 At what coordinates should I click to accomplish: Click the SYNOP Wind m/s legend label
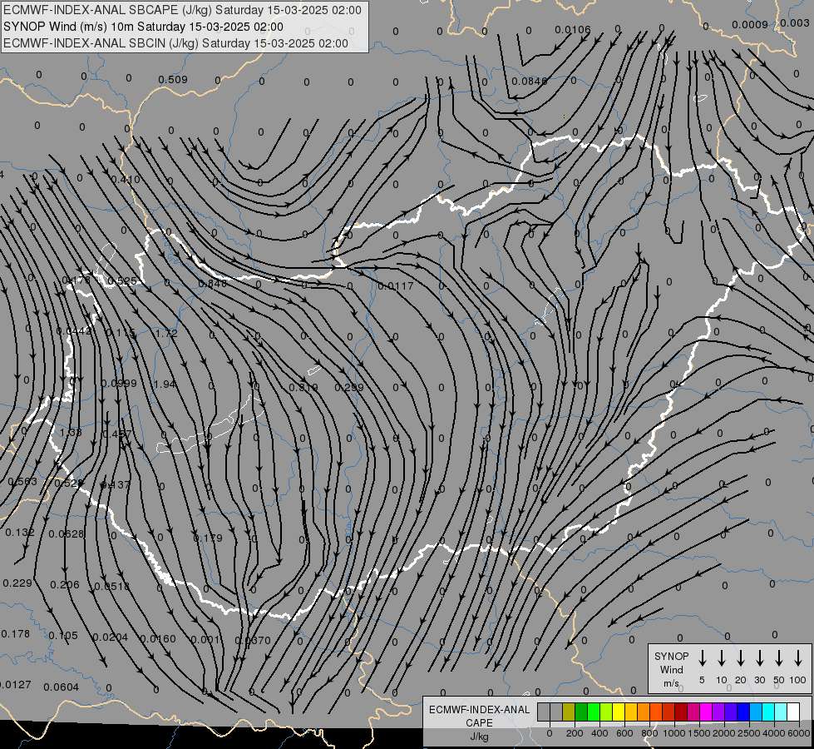click(671, 670)
